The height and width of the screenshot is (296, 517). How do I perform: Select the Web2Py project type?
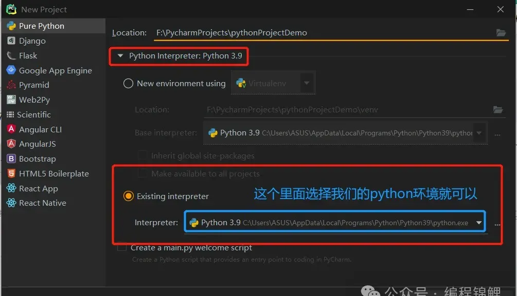[54, 100]
